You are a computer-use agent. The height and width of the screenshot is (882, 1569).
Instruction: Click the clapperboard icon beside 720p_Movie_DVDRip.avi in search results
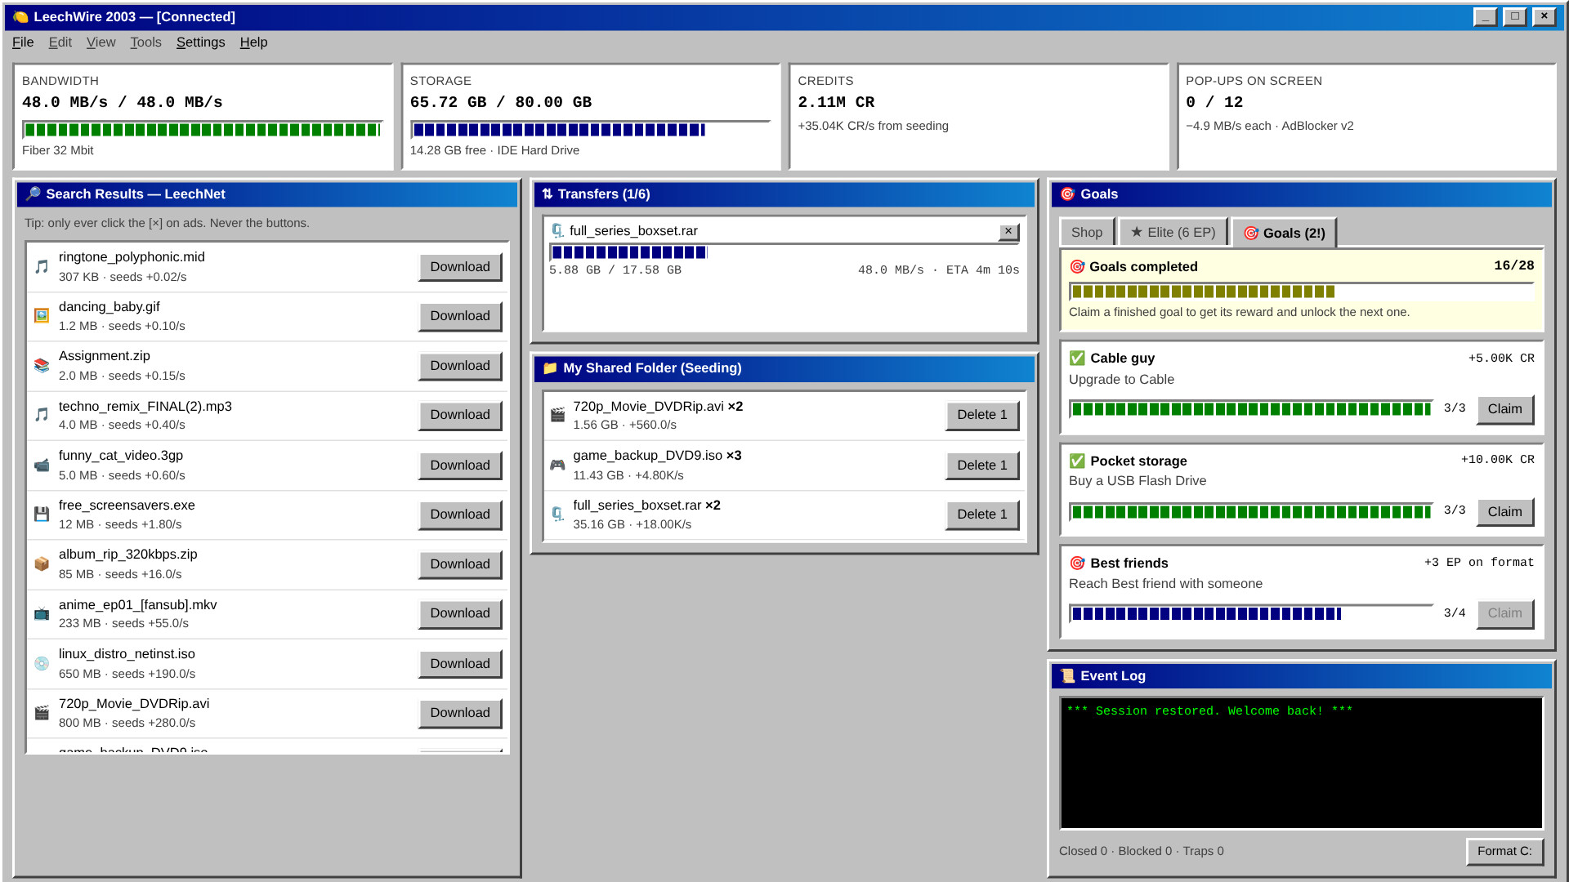[42, 713]
